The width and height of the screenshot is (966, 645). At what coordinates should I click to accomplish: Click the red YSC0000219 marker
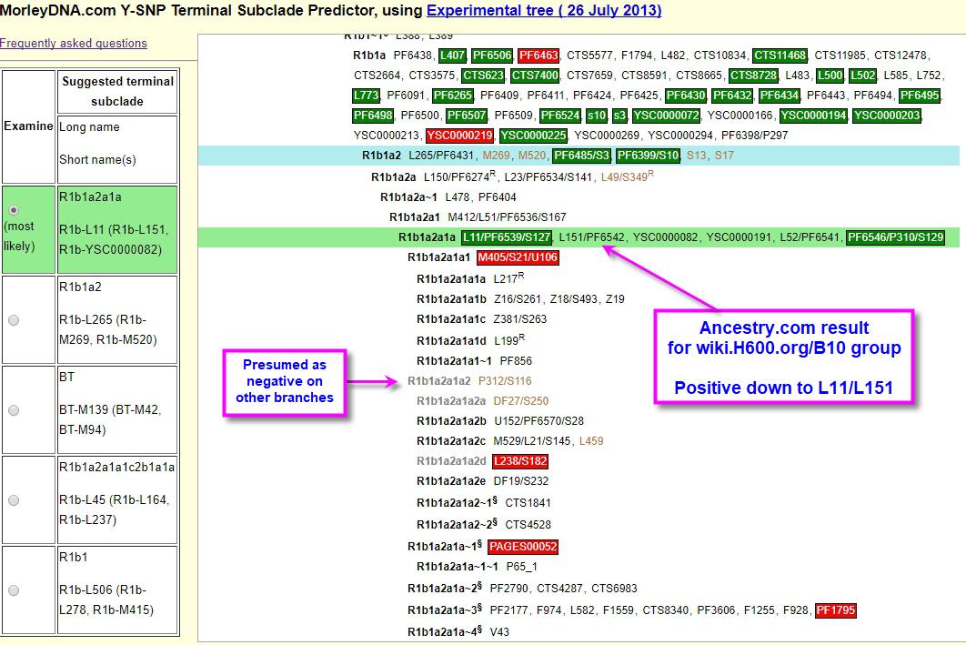click(459, 136)
